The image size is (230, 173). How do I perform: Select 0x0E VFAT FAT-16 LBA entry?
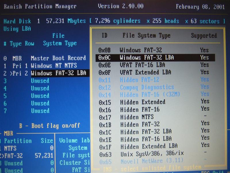click(x=154, y=65)
